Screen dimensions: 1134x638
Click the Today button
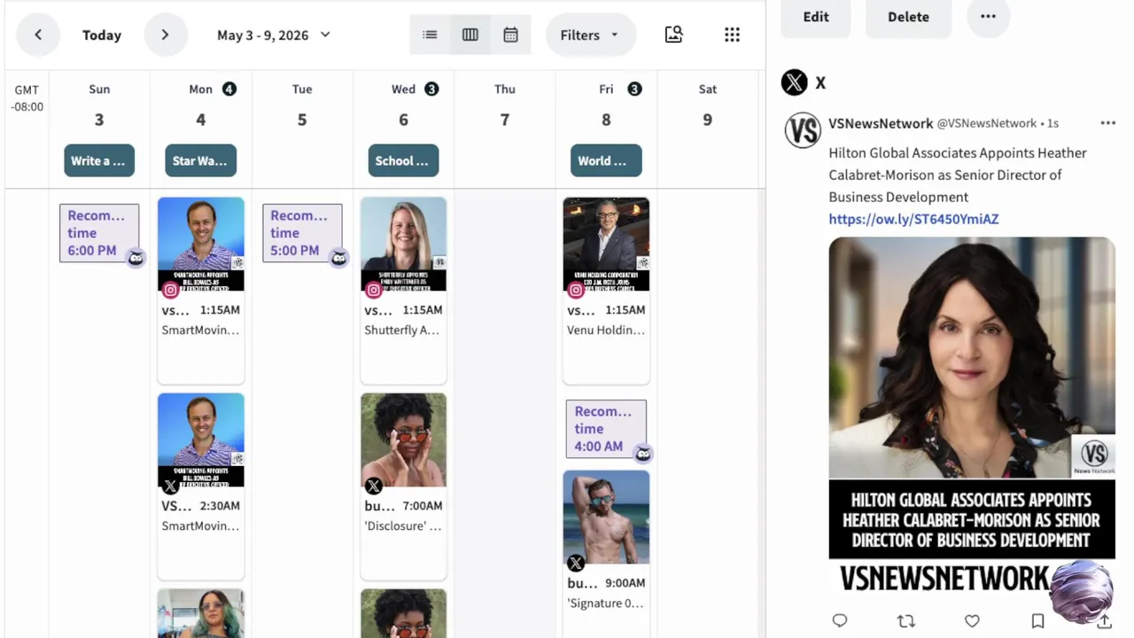(102, 35)
